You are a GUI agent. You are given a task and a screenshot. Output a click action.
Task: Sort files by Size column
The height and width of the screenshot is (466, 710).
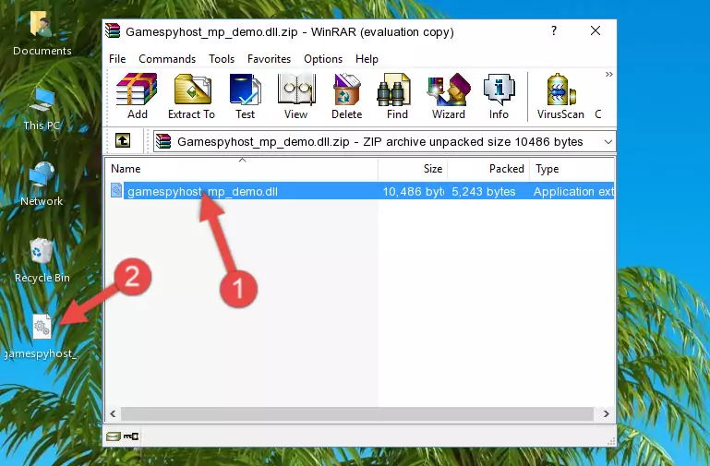pyautogui.click(x=413, y=169)
